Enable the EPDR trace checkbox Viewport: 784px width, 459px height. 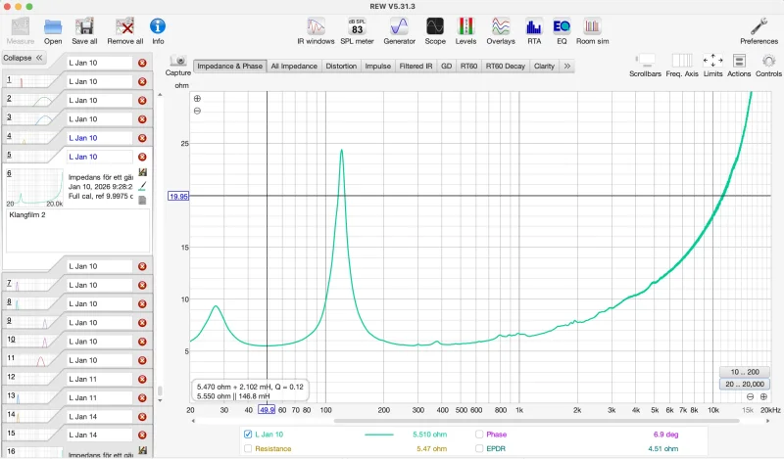(479, 448)
